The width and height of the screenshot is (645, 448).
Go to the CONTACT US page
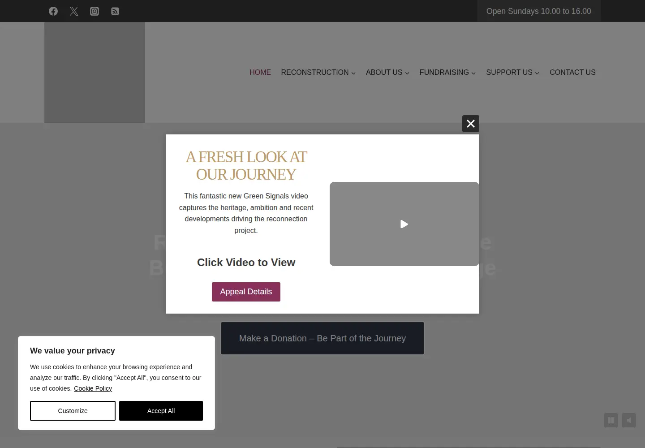[x=572, y=73]
